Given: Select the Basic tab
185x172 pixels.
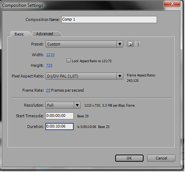Looking at the screenshot, I should (x=19, y=34).
